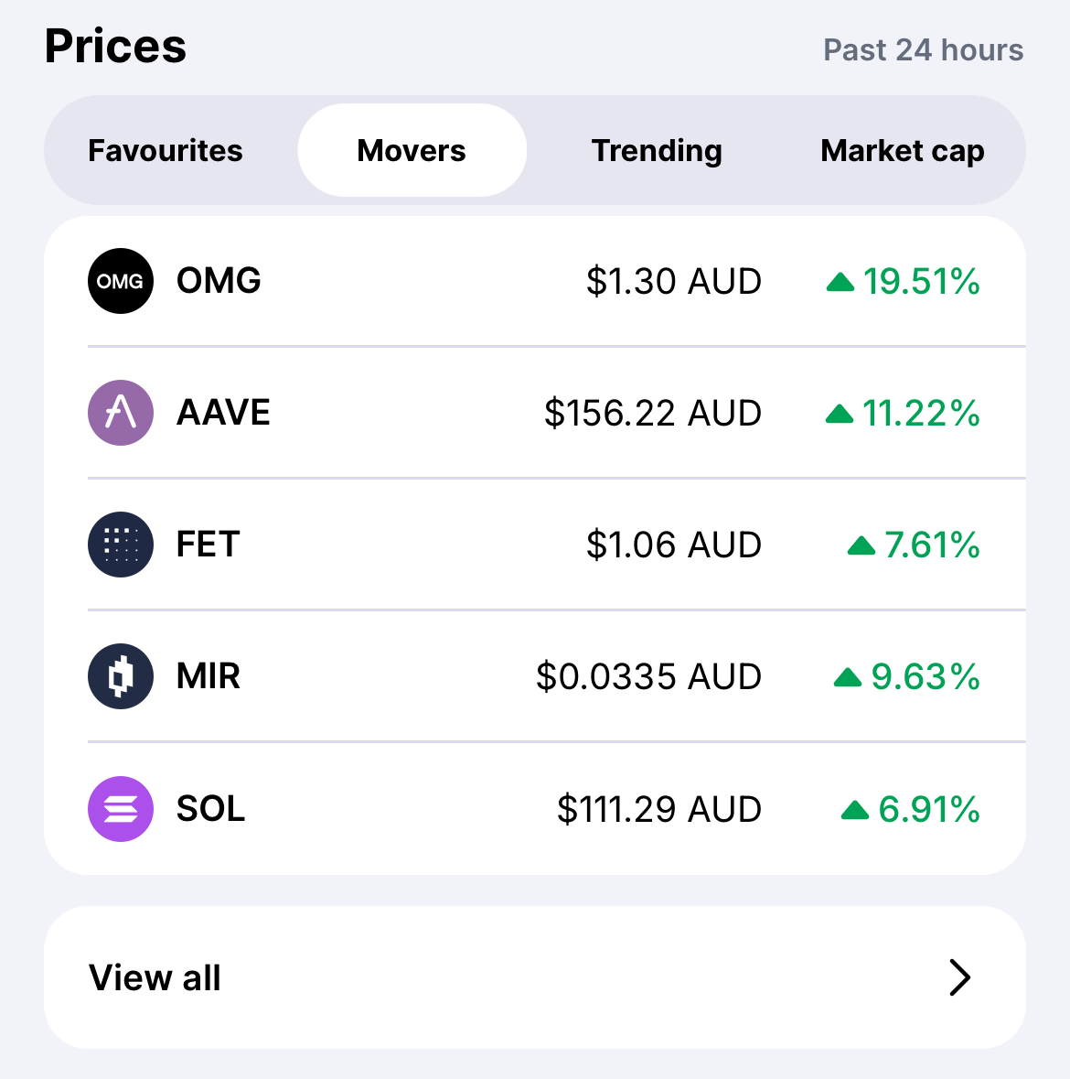The width and height of the screenshot is (1070, 1079).
Task: Select the Movers tab
Action: coord(412,150)
